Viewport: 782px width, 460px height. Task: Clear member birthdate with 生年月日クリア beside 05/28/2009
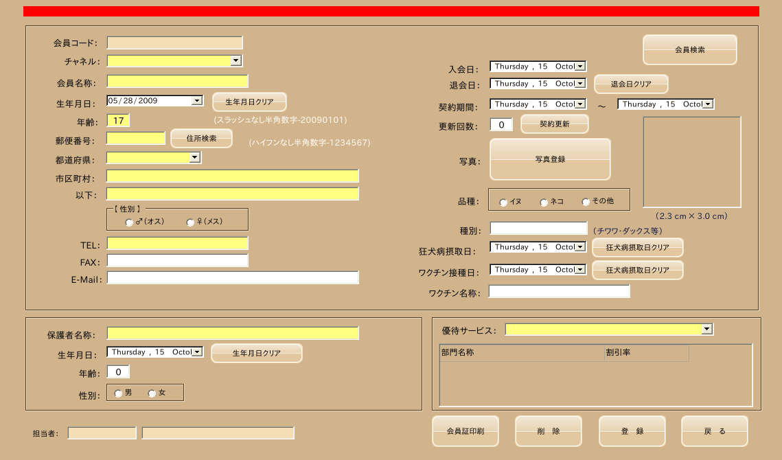click(x=249, y=102)
